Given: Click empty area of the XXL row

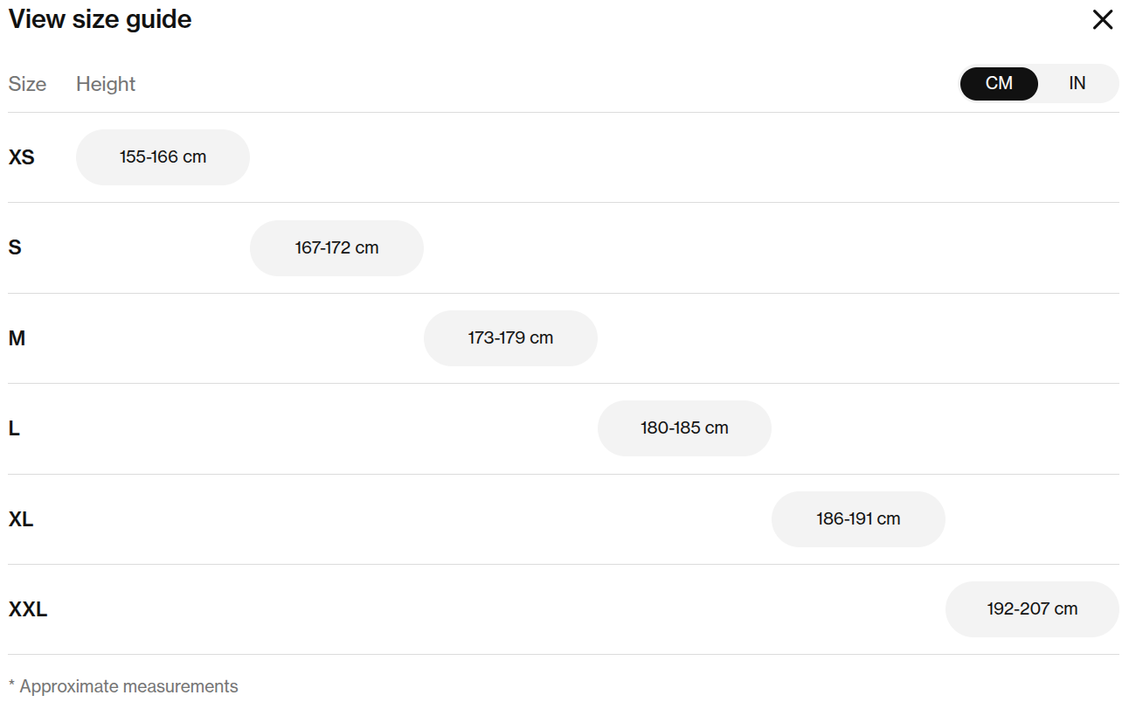Looking at the screenshot, I should point(489,609).
